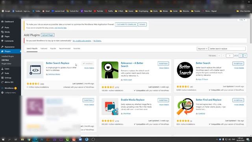
Task: Click the Wordfence firewall configure button
Action: tap(126, 24)
